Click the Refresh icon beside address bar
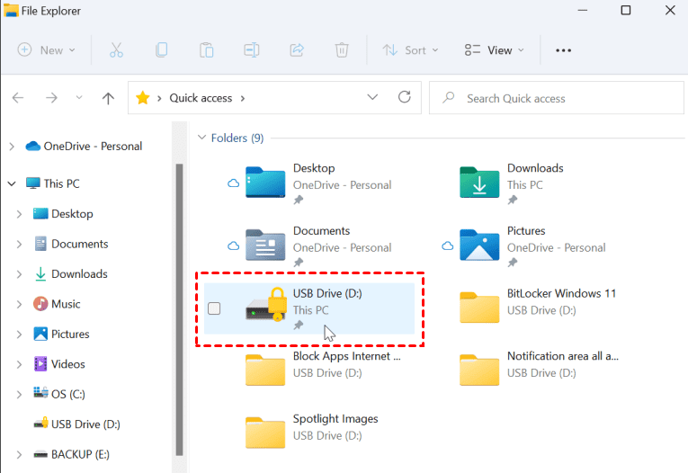Screen dimensions: 688x473 405,97
